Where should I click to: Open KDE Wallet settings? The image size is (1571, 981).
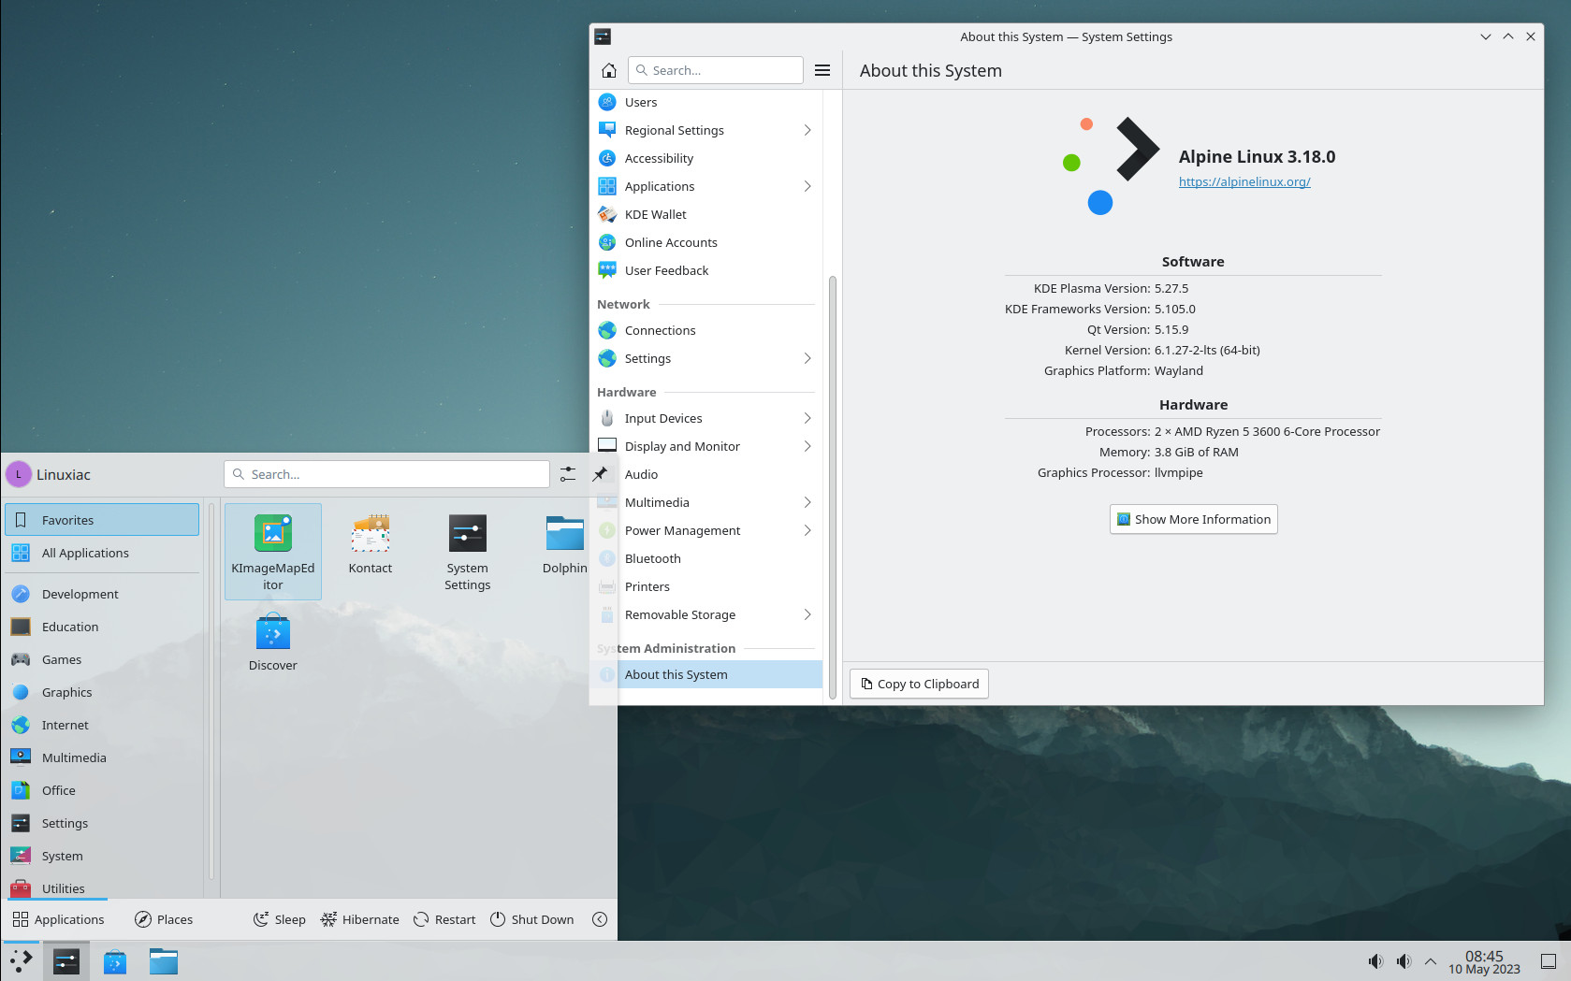706,214
